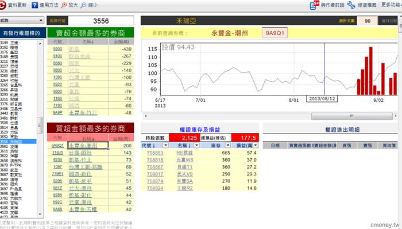Screen dimensions: 402x229
Task: Click the 永豐金-竹北 broker link
Action: pyautogui.click(x=83, y=113)
